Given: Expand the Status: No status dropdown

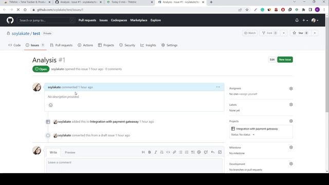Looking at the screenshot, I should (x=243, y=135).
